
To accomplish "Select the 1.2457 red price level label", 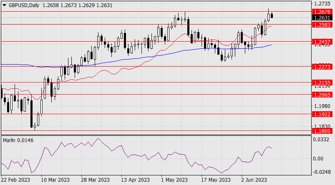I will click(322, 42).
